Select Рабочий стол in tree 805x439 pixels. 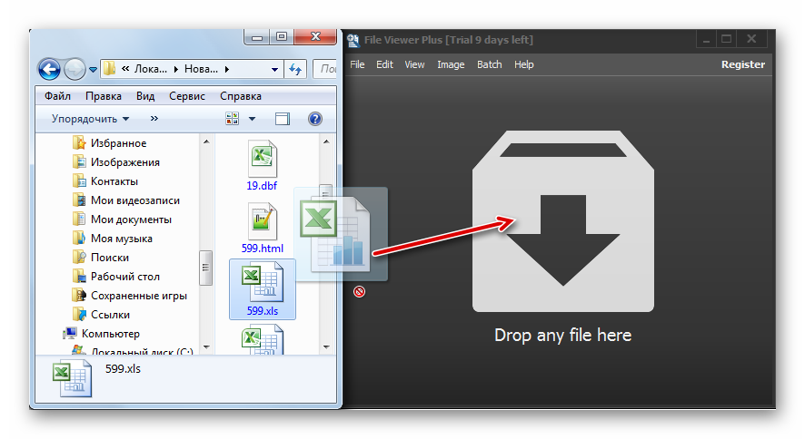coord(124,277)
